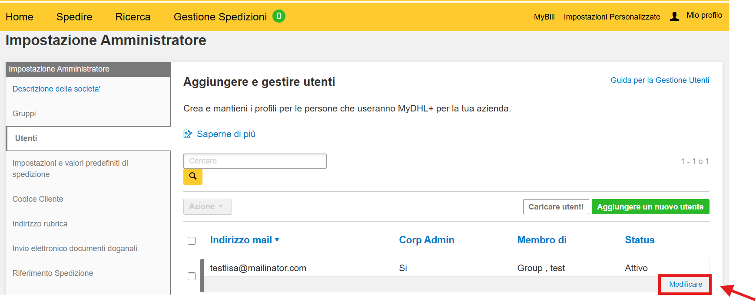756x301 pixels.
Task: Open the Azione dropdown
Action: point(207,206)
